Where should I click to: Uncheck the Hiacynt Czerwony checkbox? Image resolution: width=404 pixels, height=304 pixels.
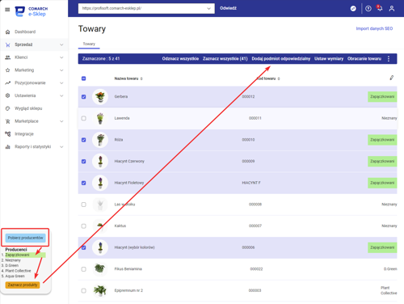click(84, 162)
